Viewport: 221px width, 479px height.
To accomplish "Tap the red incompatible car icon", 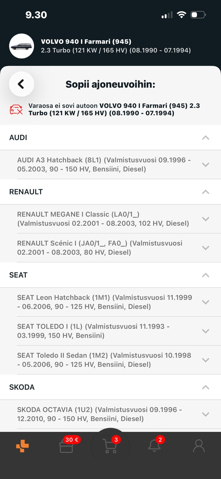I will (x=16, y=110).
